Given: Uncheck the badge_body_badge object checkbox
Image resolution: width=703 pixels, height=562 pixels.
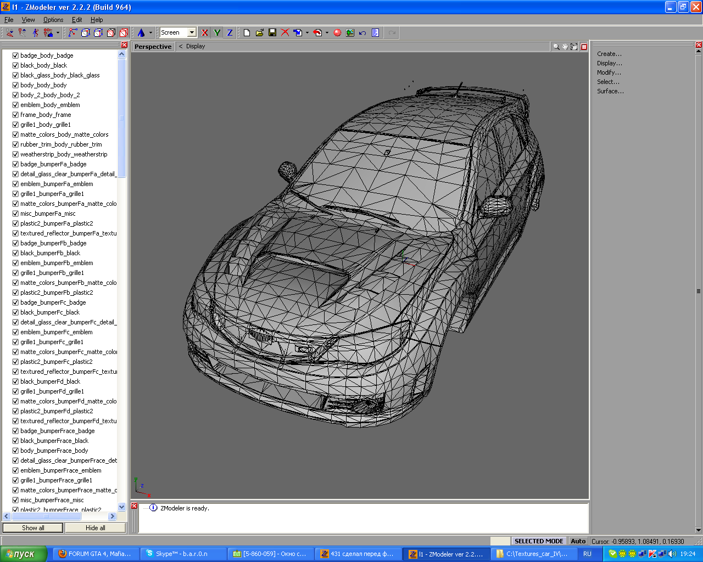Looking at the screenshot, I should point(15,55).
